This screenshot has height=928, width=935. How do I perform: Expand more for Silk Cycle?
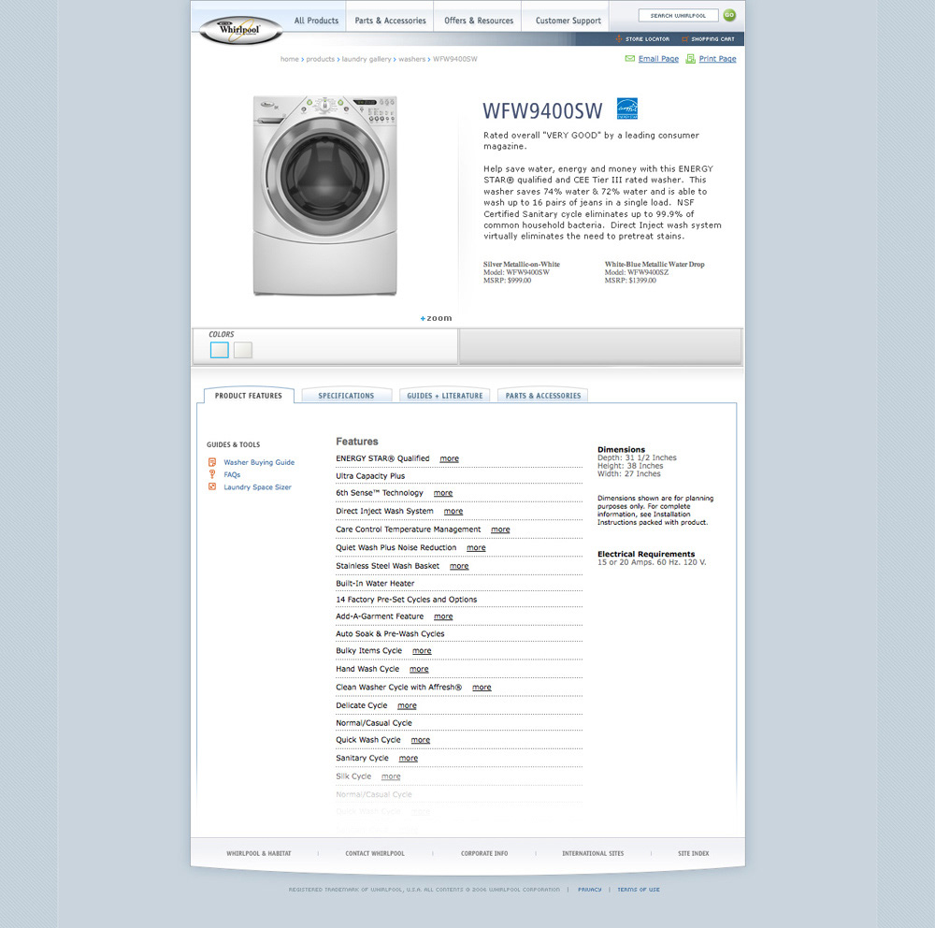pos(391,776)
